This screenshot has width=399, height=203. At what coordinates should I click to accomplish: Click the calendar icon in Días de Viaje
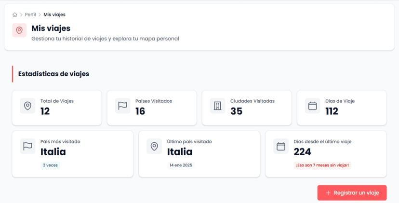312,106
